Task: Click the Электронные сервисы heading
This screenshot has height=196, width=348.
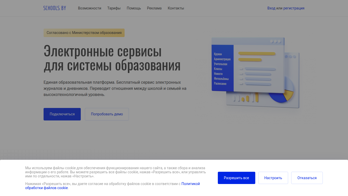Action: tap(112, 58)
